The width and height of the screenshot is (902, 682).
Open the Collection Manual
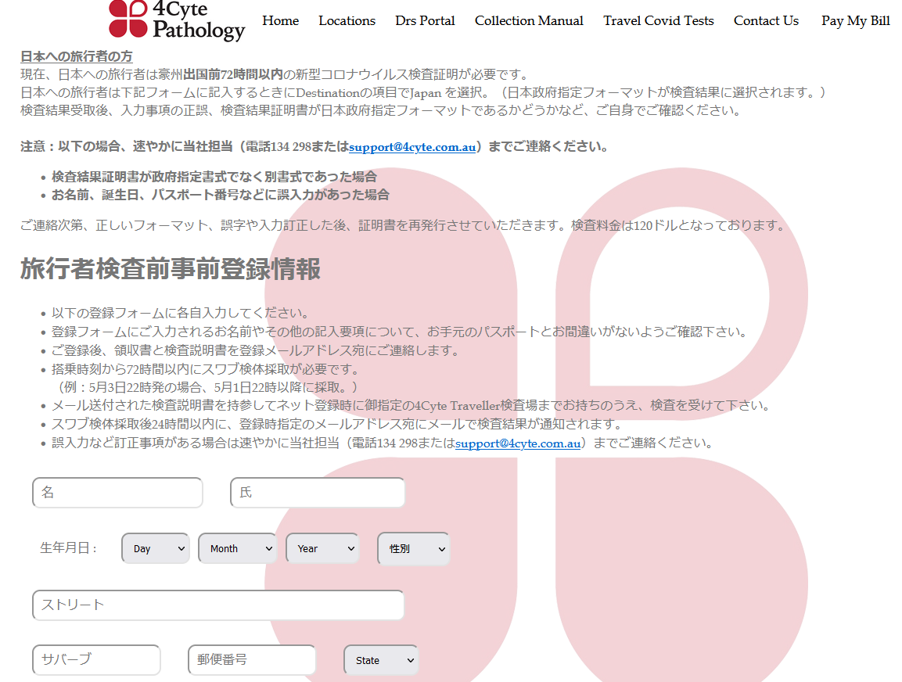coord(529,21)
